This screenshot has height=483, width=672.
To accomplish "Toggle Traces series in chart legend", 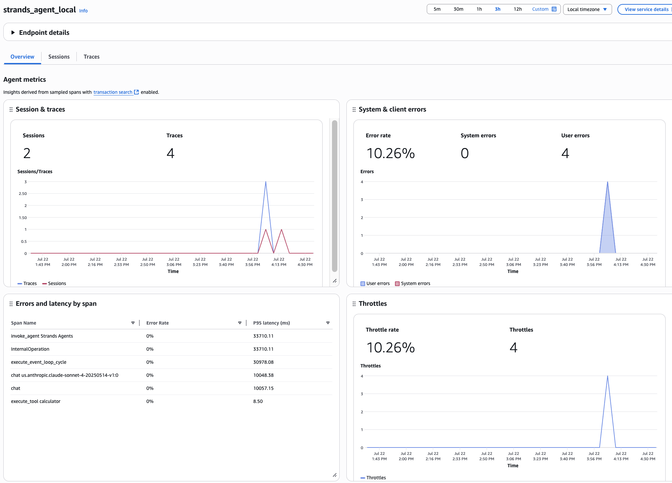I will click(x=27, y=283).
